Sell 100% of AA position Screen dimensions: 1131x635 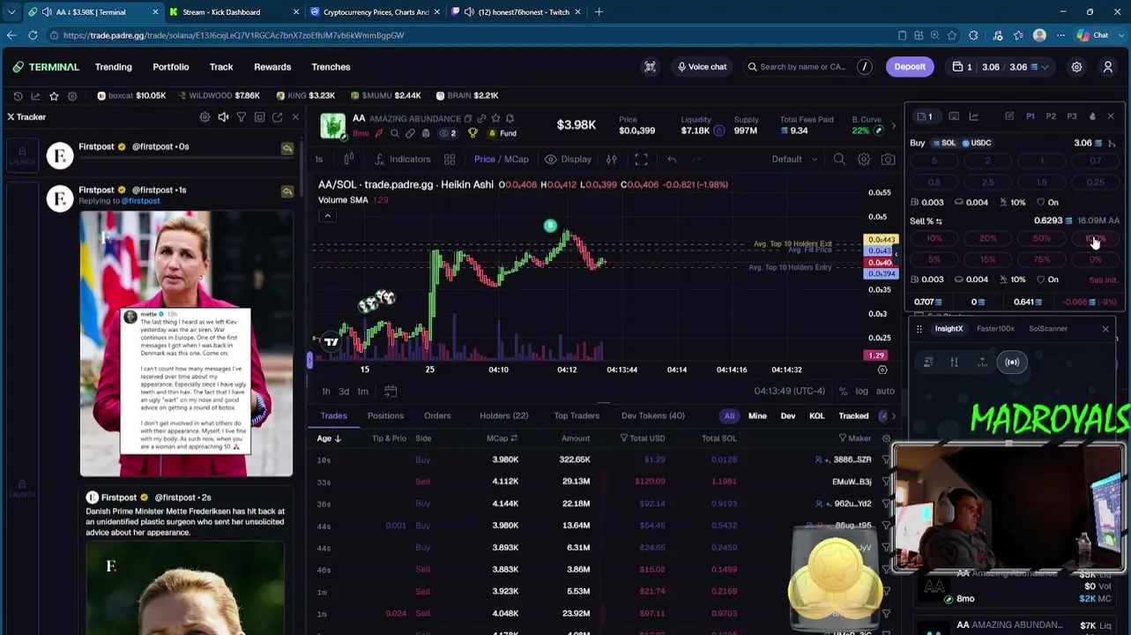pos(1095,239)
